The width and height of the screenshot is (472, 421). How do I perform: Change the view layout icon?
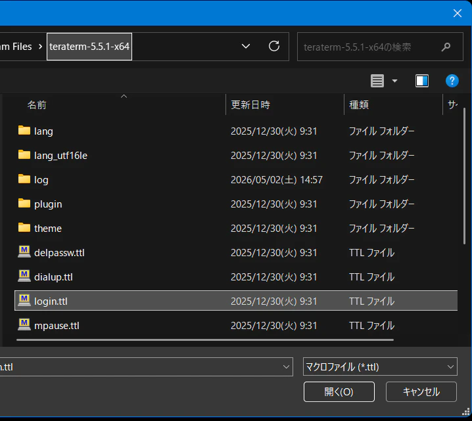[x=377, y=81]
